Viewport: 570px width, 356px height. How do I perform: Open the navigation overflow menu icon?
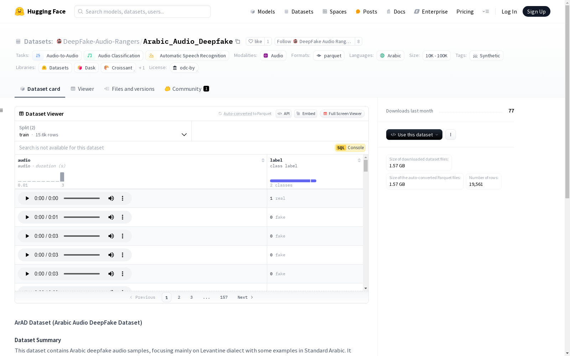tap(486, 11)
